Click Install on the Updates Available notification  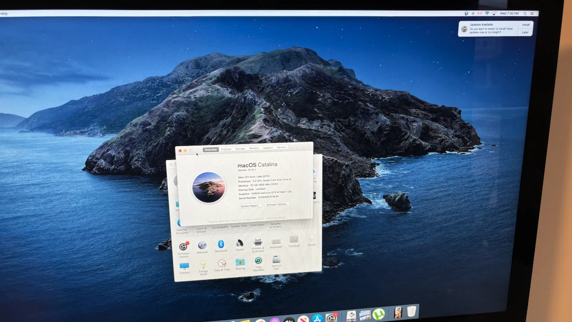tap(526, 25)
